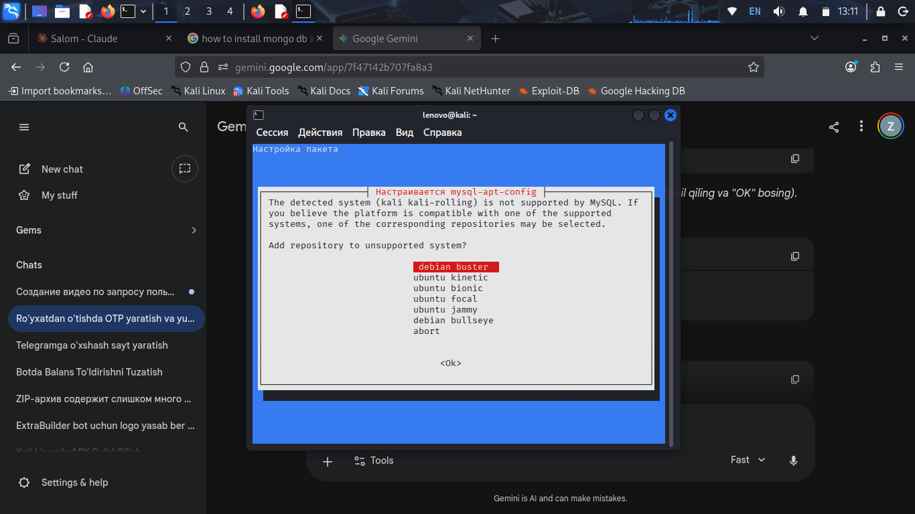
Task: Open the Действия menu in terminal
Action: 320,133
